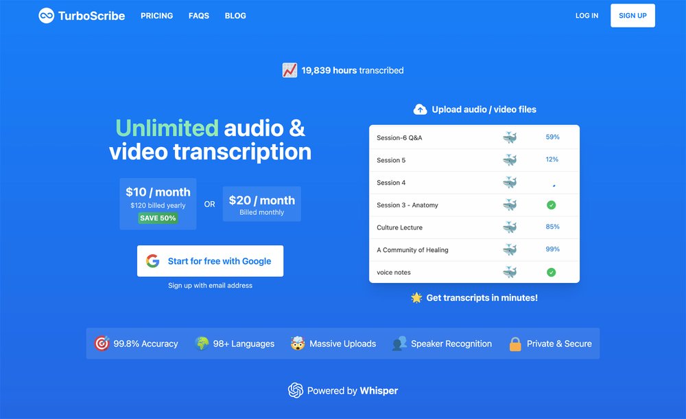Screen dimensions: 686x419
Task: Click green checkmark in Session 3 - Anatomy row
Action: (x=552, y=205)
